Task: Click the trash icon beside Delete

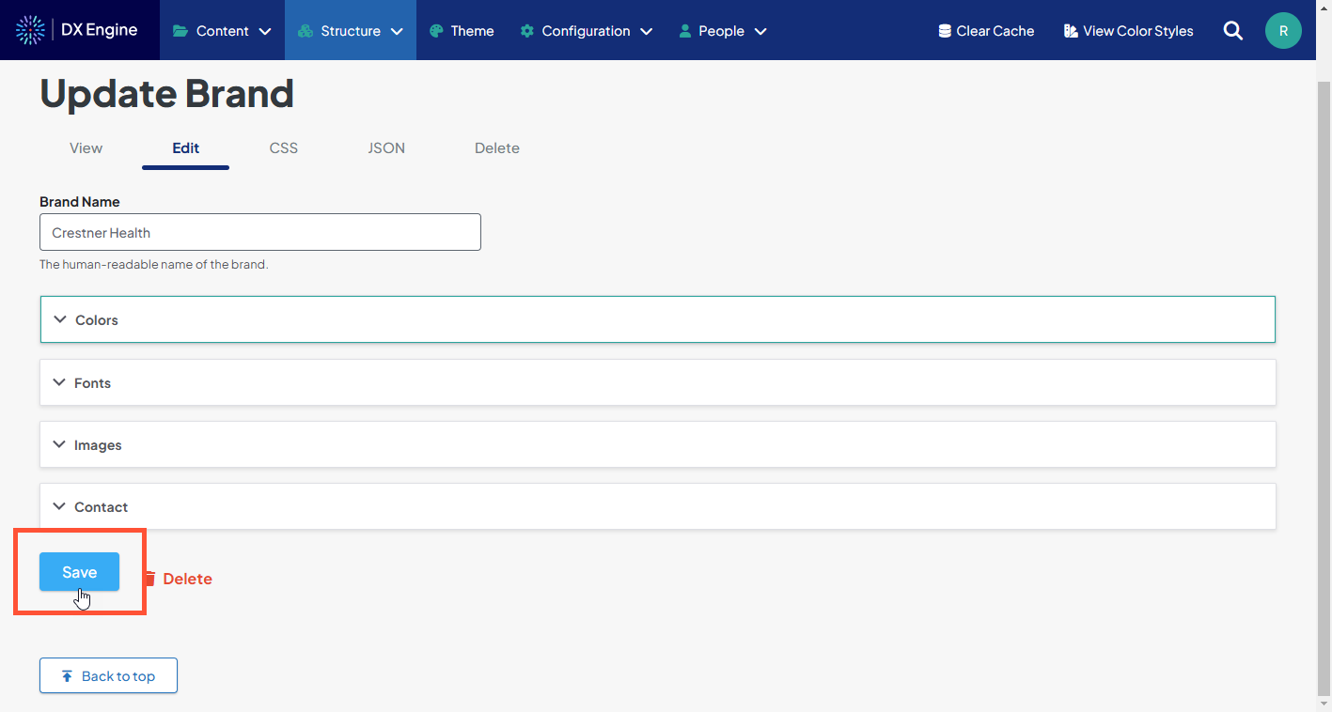Action: pyautogui.click(x=149, y=579)
